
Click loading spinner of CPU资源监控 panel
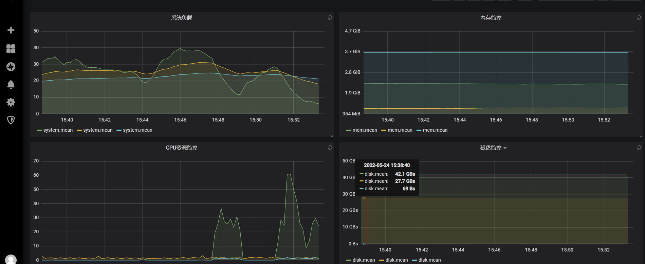[330, 147]
